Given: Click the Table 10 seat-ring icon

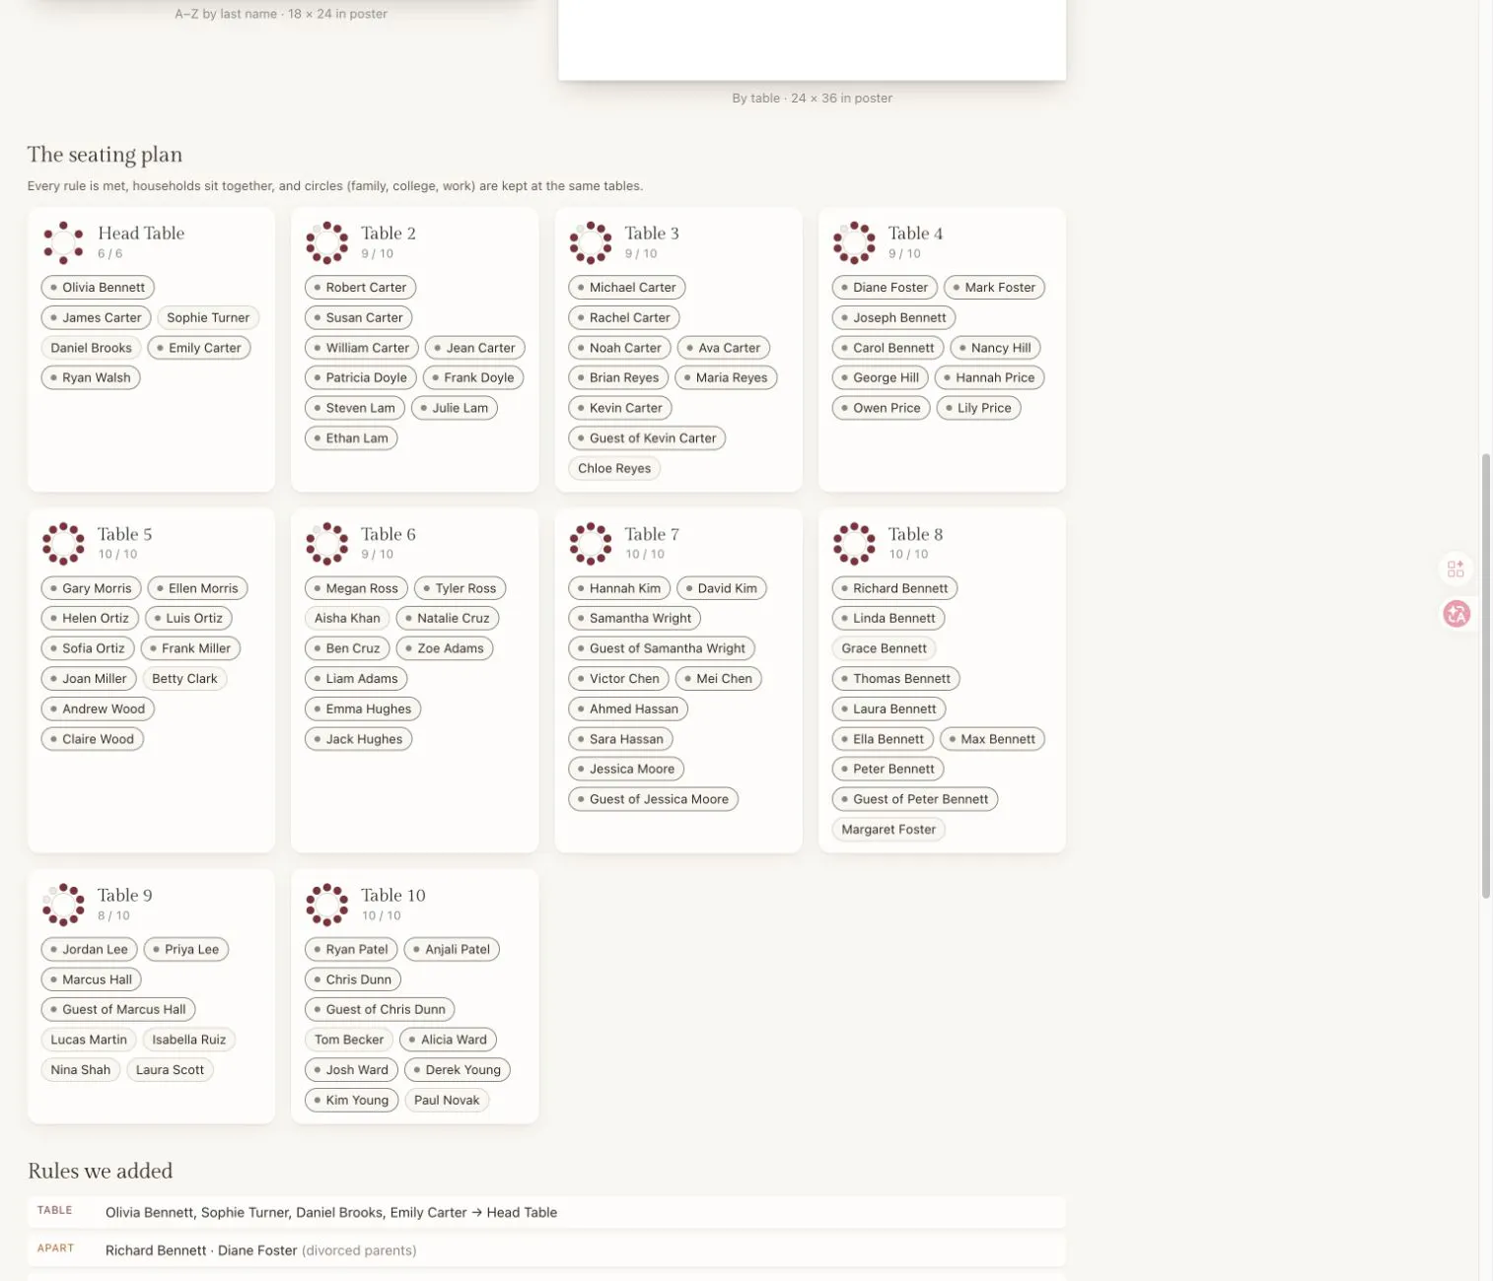Looking at the screenshot, I should point(326,905).
